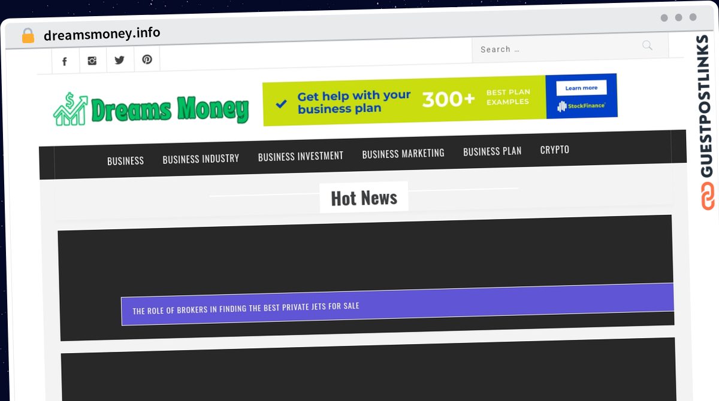
Task: Open the Twitter social icon
Action: [x=119, y=60]
